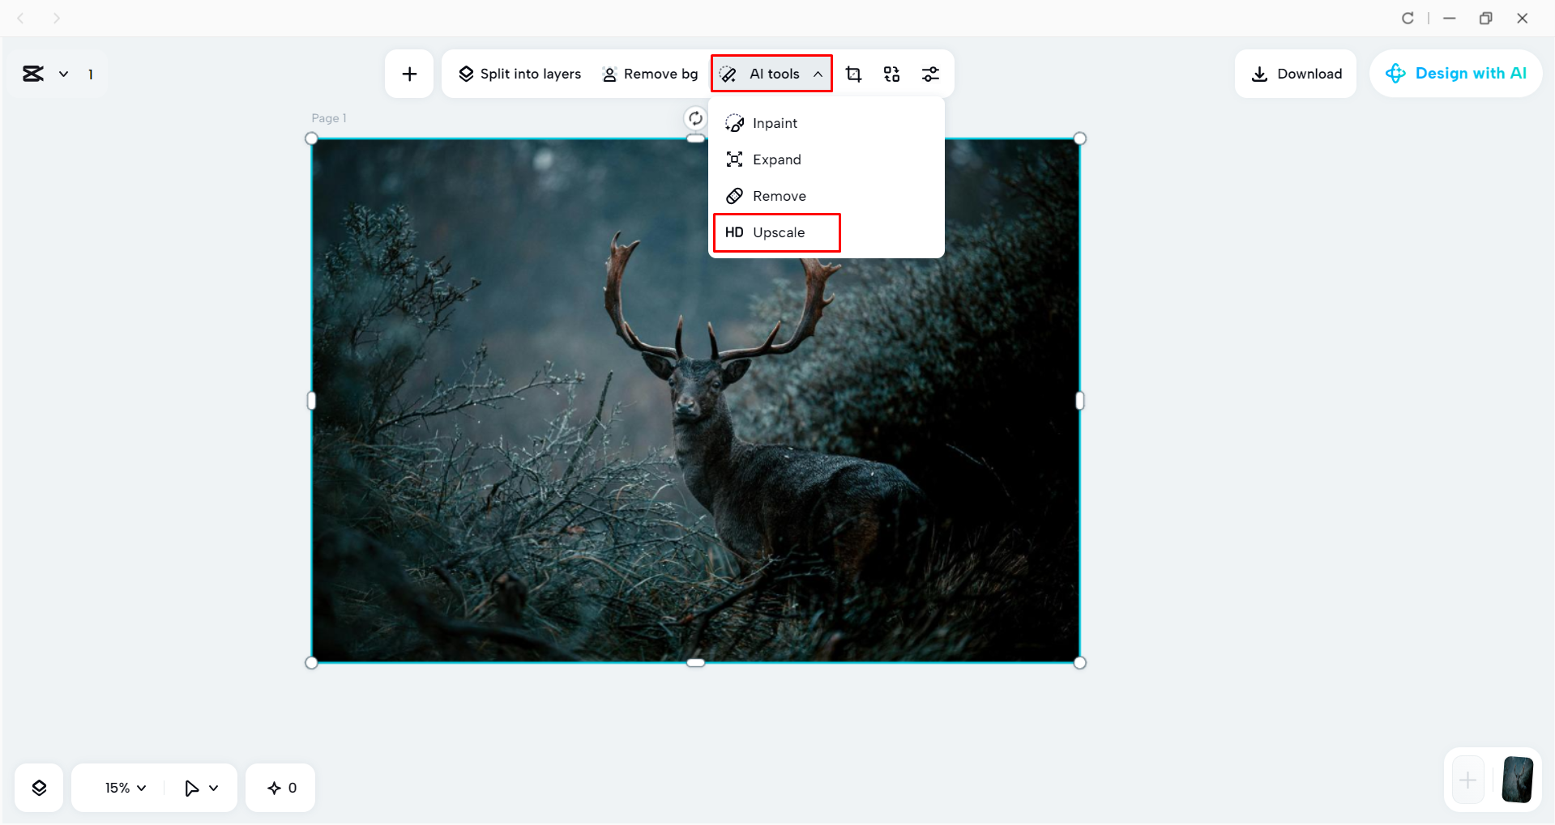
Task: Open the Layers panel at bottom left
Action: pyautogui.click(x=38, y=787)
